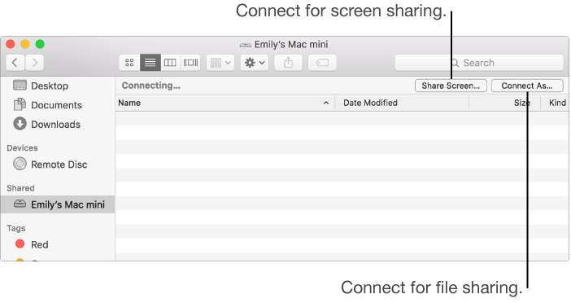The height and width of the screenshot is (303, 571).
Task: Click the Connect As... button
Action: pos(527,86)
